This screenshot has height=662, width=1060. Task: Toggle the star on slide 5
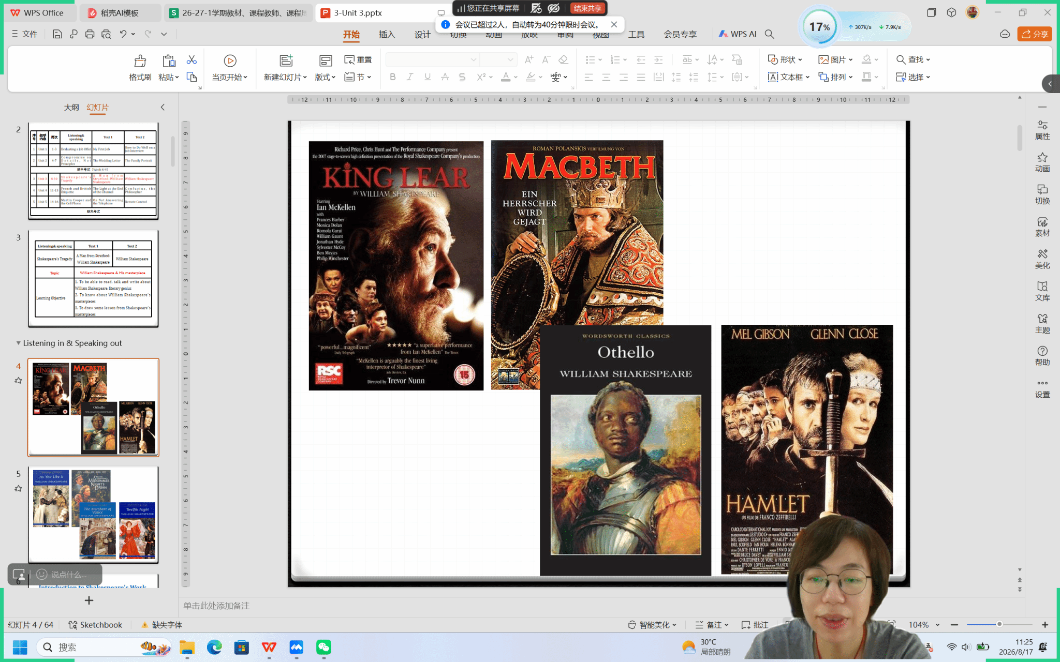pos(18,489)
